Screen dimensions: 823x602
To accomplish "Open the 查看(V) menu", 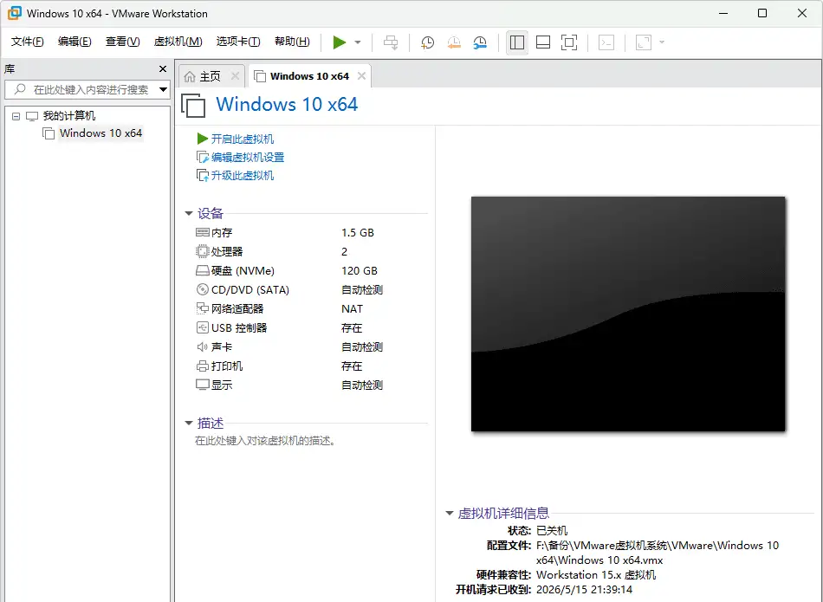I will coord(122,42).
